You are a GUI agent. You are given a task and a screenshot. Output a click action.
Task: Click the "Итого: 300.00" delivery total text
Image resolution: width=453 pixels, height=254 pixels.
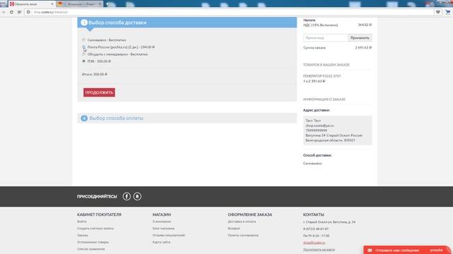coord(95,74)
